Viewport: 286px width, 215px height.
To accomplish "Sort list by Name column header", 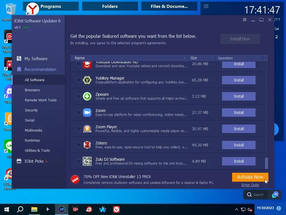I will [x=129, y=58].
